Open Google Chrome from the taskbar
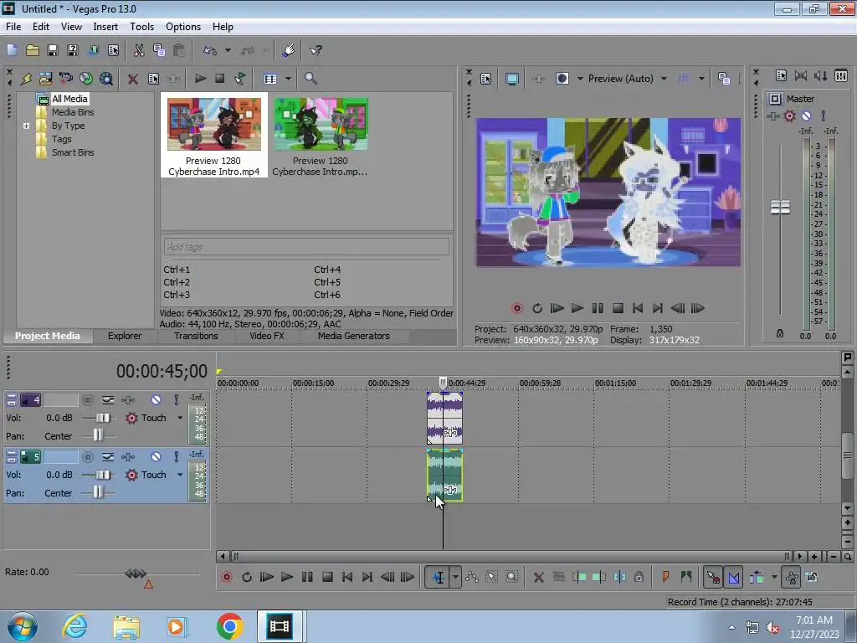The image size is (857, 643). coord(229,626)
